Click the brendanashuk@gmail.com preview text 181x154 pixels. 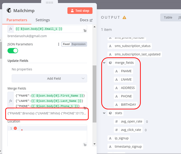tap(27, 36)
